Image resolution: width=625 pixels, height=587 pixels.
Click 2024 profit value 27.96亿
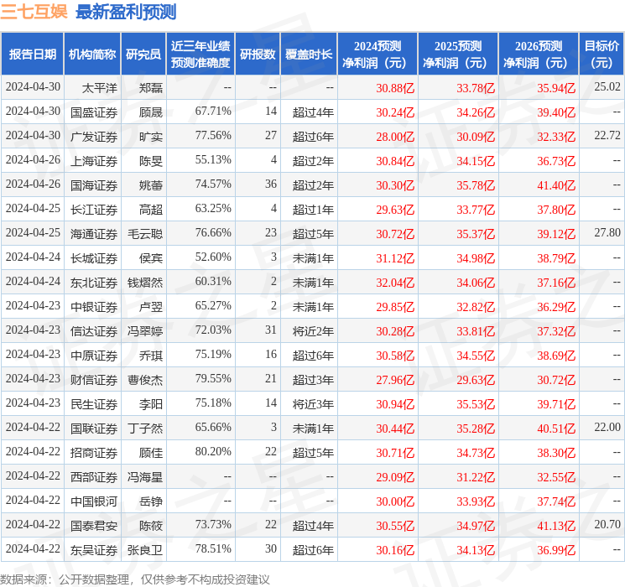click(x=395, y=380)
